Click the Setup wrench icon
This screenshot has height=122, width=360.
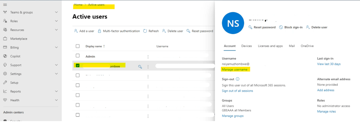click(x=5, y=83)
